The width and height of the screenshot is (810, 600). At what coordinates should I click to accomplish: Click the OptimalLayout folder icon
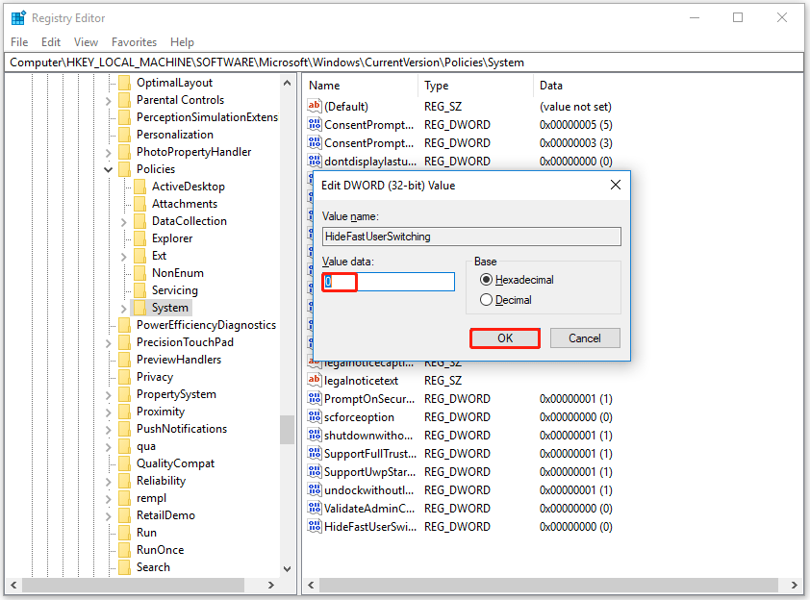point(124,83)
